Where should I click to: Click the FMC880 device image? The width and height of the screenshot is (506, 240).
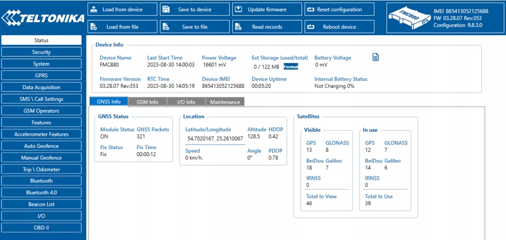[x=410, y=18]
